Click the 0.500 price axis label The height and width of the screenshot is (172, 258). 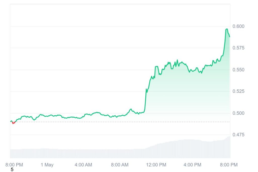tap(239, 113)
